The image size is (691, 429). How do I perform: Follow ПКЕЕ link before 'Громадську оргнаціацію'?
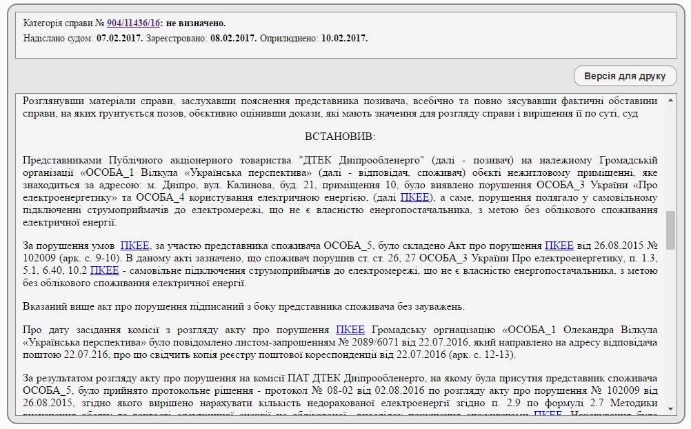point(350,330)
